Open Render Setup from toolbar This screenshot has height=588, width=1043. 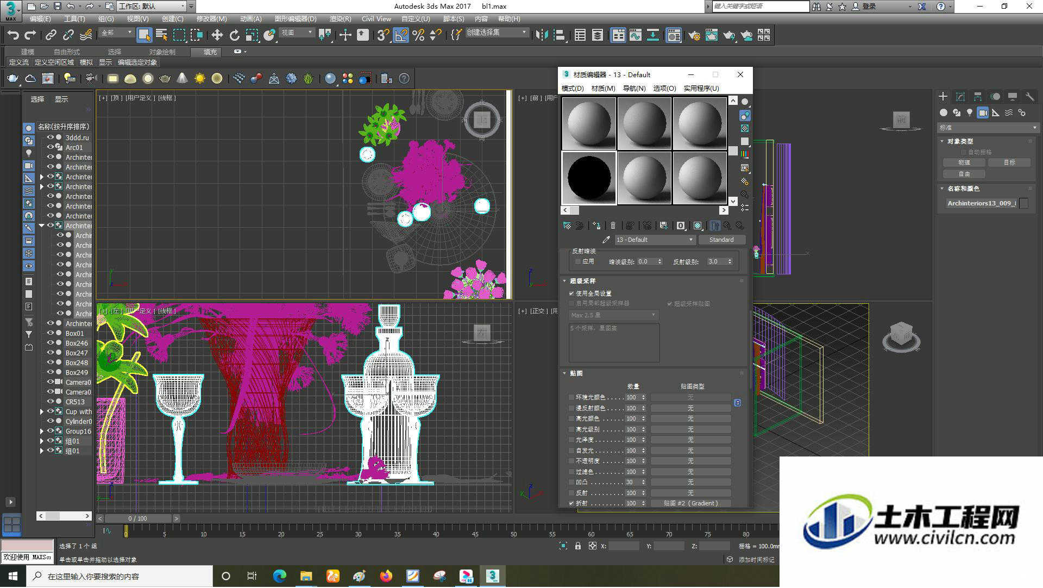tap(694, 35)
